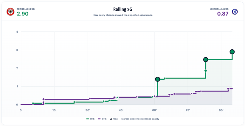Screen dimensions: 245x126
Task: Click the Chelsea club crest icon
Action: [235, 12]
